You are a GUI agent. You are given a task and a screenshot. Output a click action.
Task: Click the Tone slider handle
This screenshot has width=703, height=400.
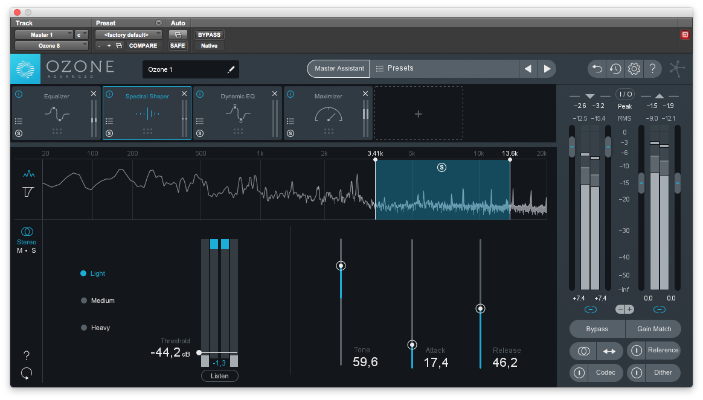click(341, 266)
